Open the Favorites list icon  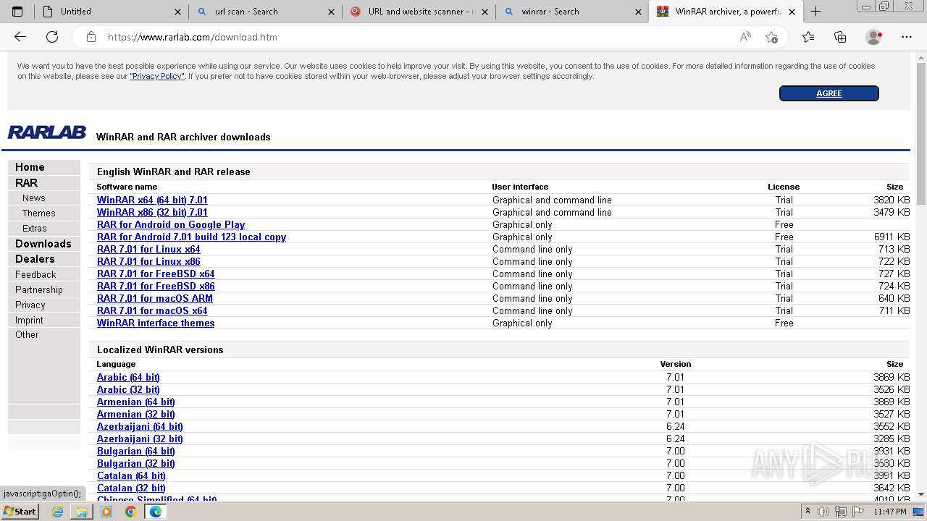point(808,37)
